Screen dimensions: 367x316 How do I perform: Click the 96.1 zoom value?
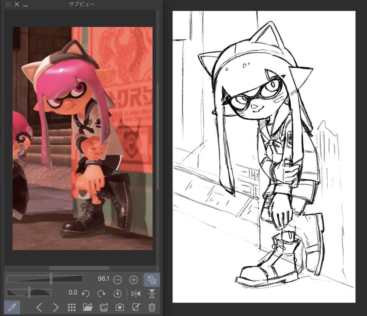[x=103, y=279]
